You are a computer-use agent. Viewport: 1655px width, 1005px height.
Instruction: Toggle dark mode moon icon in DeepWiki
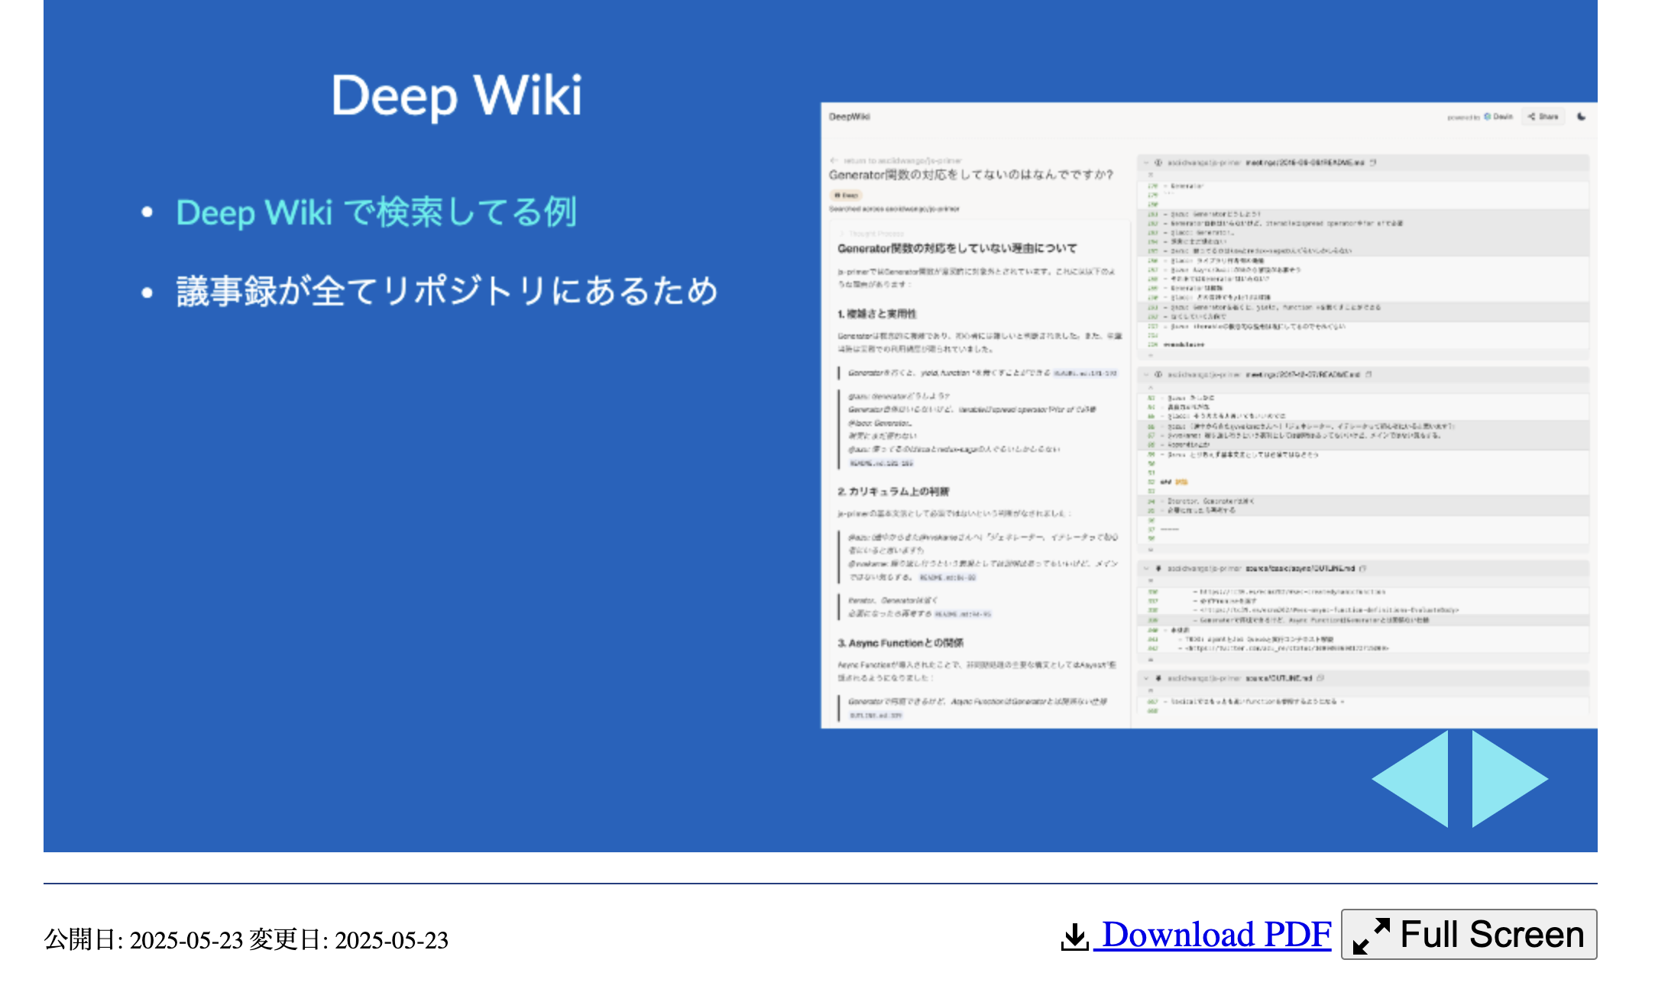pyautogui.click(x=1581, y=117)
